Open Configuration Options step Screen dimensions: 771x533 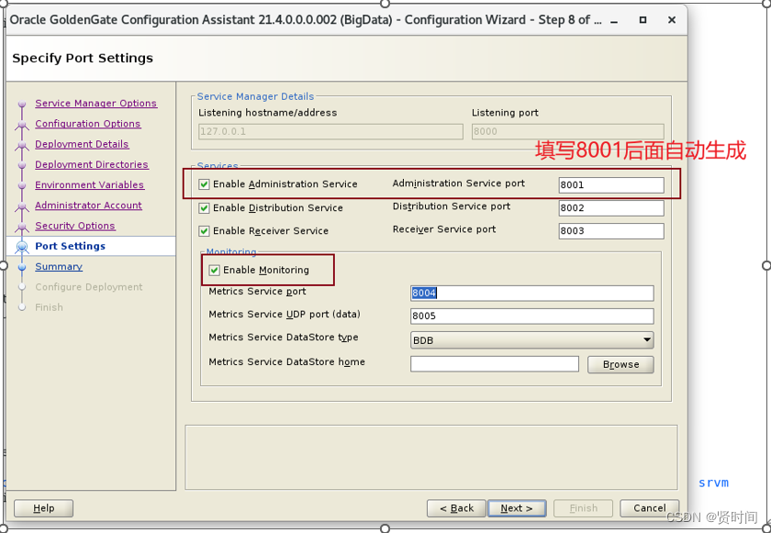pyautogui.click(x=87, y=124)
